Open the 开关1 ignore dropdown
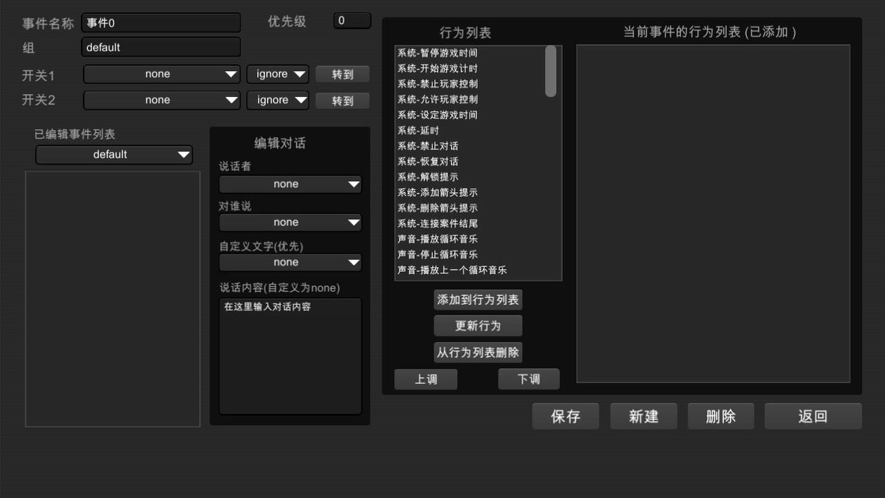The width and height of the screenshot is (885, 498). (278, 74)
